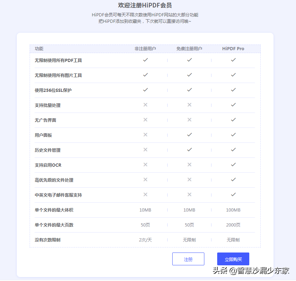Click the 中英文电子邮件客服支持 row label
This screenshot has height=281, width=296.
58,195
